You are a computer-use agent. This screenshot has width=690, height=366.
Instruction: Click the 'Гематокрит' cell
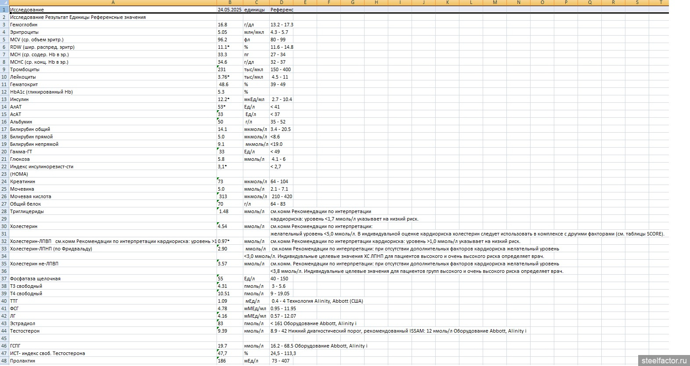pos(113,84)
